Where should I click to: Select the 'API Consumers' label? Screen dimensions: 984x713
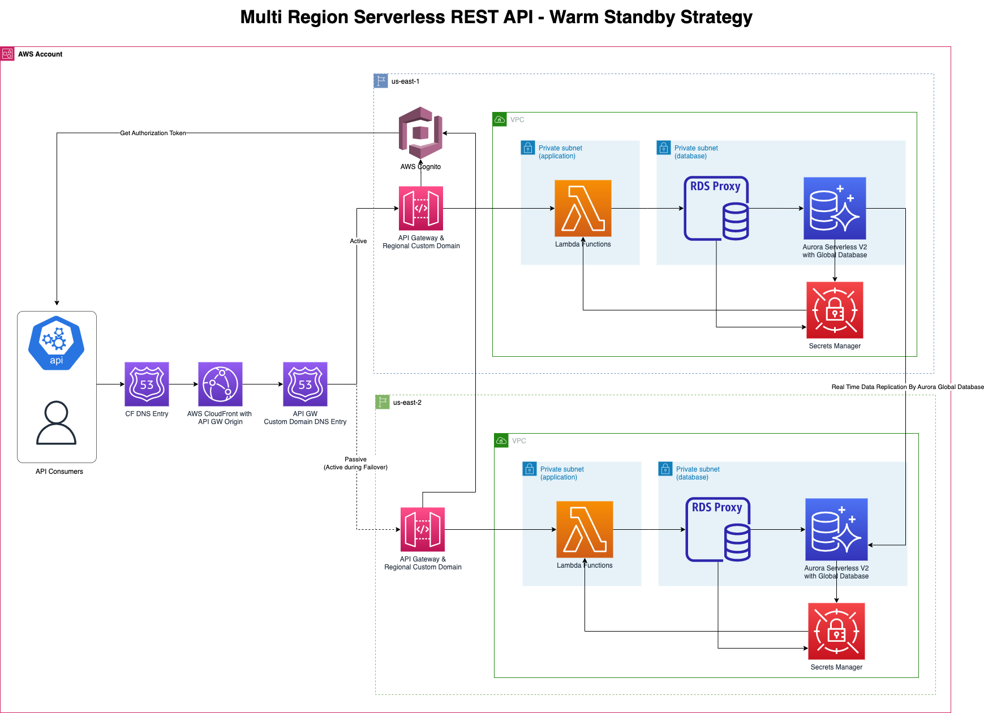coord(59,472)
